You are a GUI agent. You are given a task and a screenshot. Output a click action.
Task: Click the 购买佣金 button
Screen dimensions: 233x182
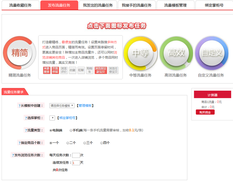point(205,112)
